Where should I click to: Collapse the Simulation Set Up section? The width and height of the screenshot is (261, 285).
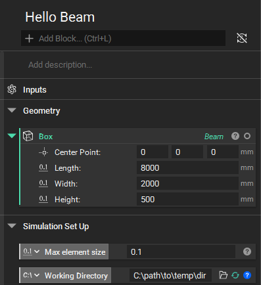[12, 226]
